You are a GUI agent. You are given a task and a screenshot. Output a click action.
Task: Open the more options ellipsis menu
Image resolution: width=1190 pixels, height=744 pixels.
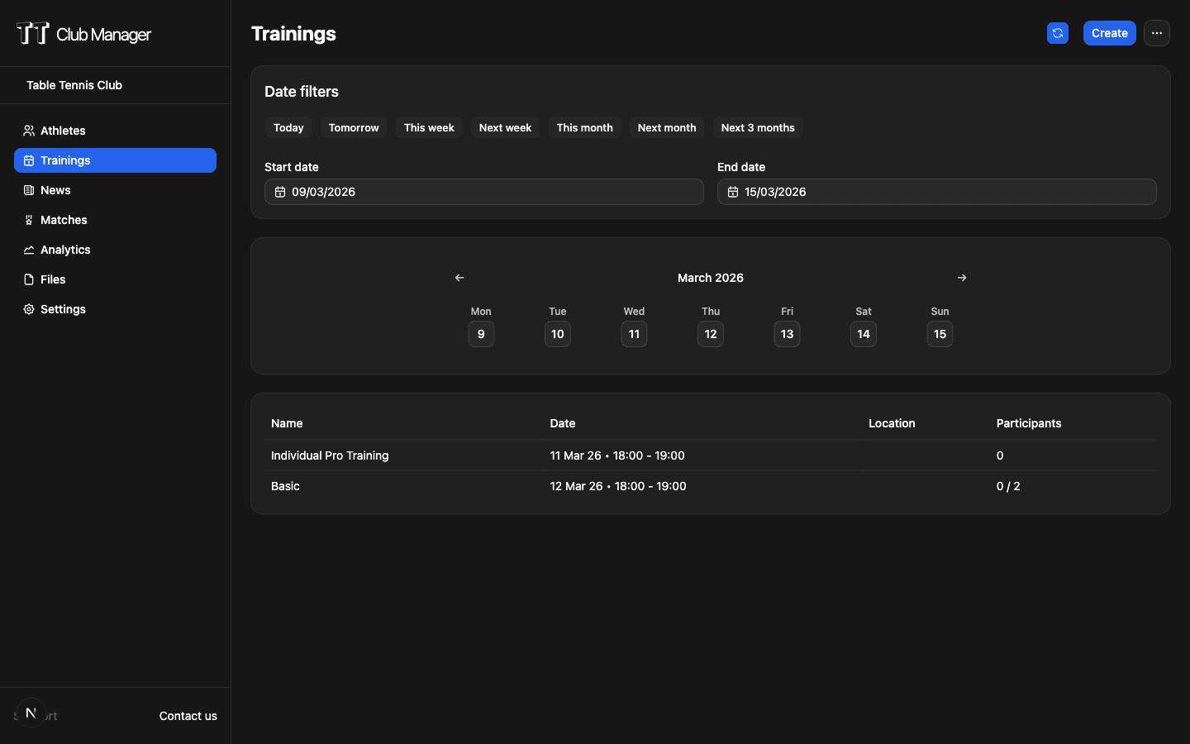1157,33
